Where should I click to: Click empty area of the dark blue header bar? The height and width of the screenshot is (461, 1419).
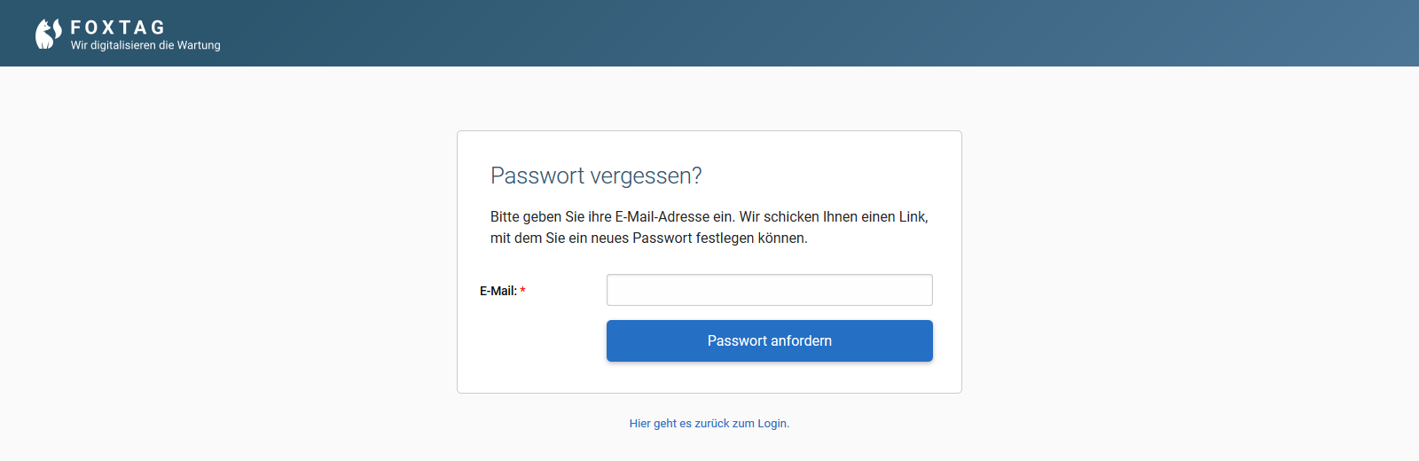[x=798, y=33]
